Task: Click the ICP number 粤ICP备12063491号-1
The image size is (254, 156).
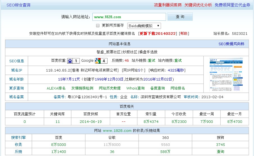Action: [87, 97]
